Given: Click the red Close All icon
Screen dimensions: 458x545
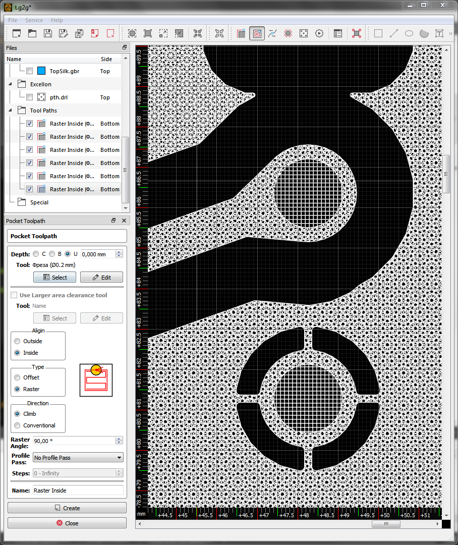Looking at the screenshot, I should 110,33.
